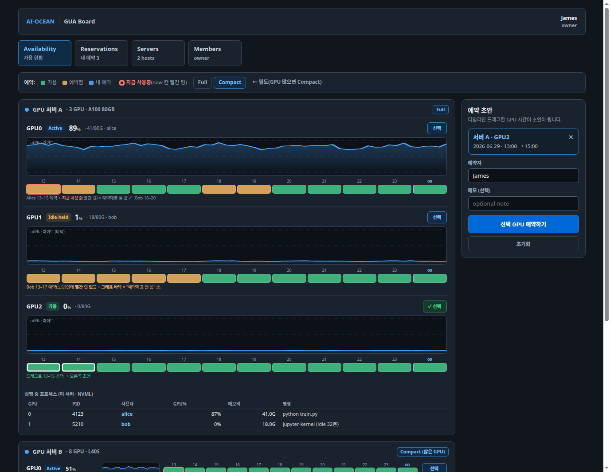
Task: Toggle the selected 14:00 slot on GPU2
Action: tap(78, 367)
